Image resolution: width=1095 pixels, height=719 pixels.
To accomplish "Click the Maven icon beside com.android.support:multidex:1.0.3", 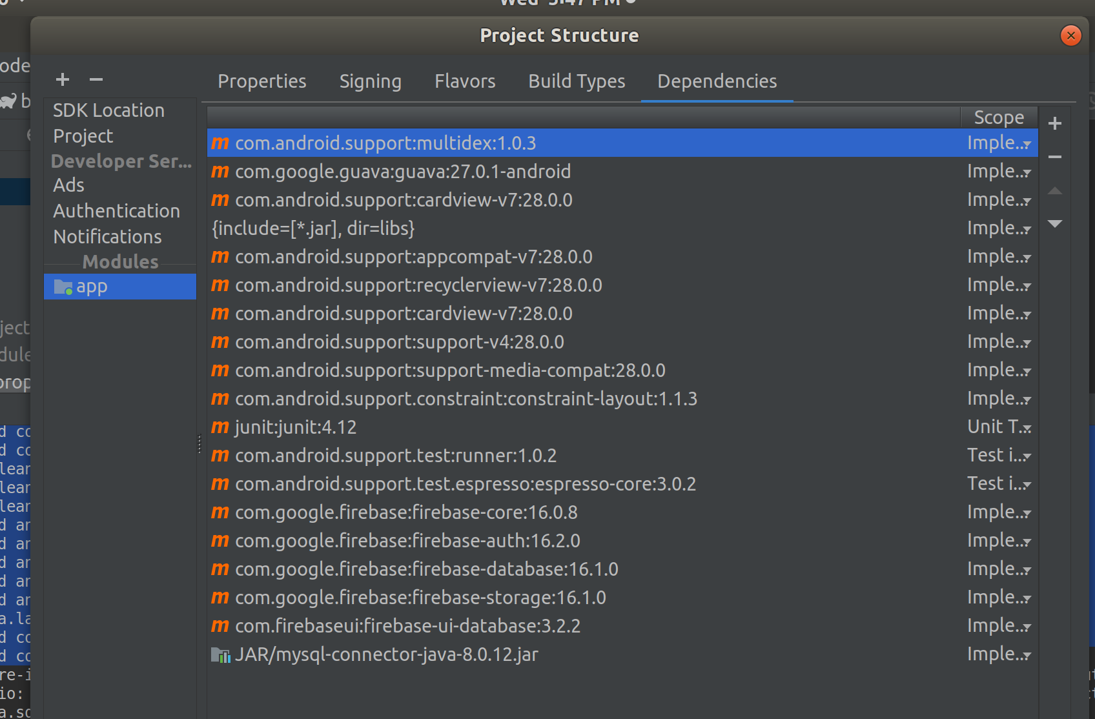I will point(220,143).
